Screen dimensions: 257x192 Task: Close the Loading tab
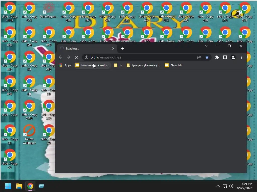(x=113, y=48)
